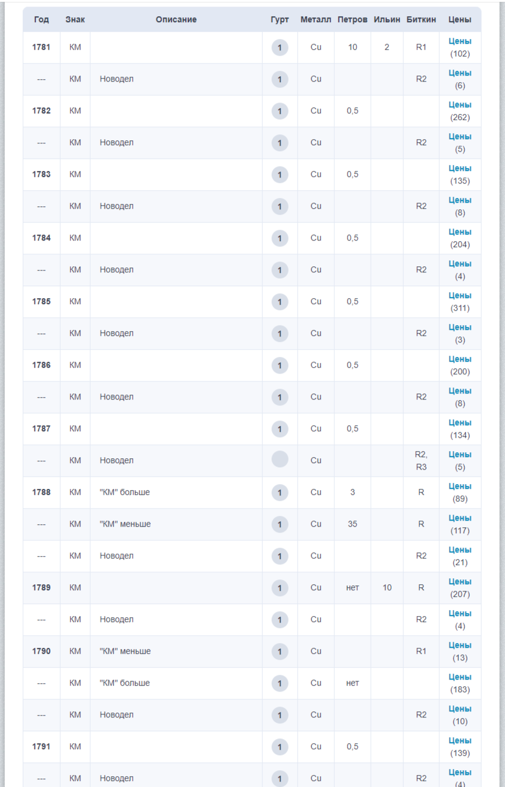Open the Цены link with 311 prices
Viewport: 505px width, 787px height.
click(x=460, y=296)
